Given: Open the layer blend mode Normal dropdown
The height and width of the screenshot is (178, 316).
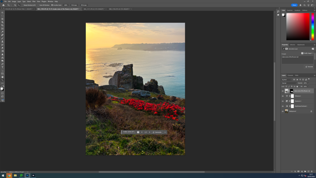Looking at the screenshot, I should click(x=289, y=83).
